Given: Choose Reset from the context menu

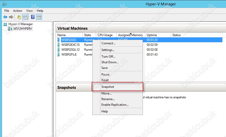Looking at the screenshot, I should [x=118, y=80].
